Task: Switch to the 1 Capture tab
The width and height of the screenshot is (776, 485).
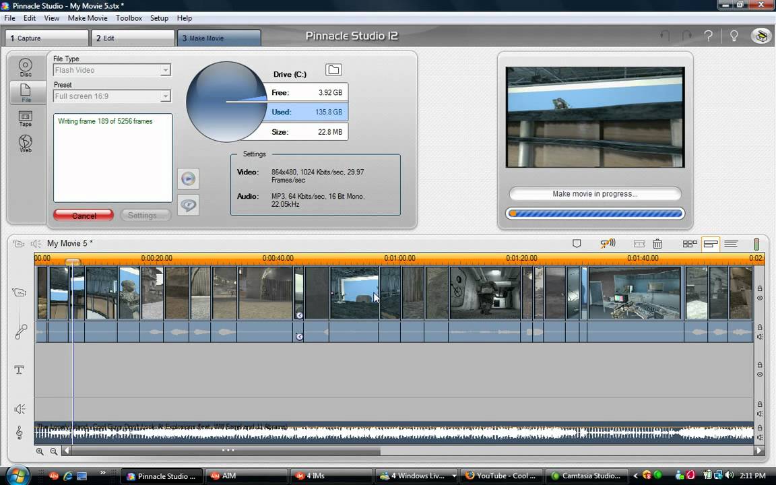Action: [x=46, y=38]
